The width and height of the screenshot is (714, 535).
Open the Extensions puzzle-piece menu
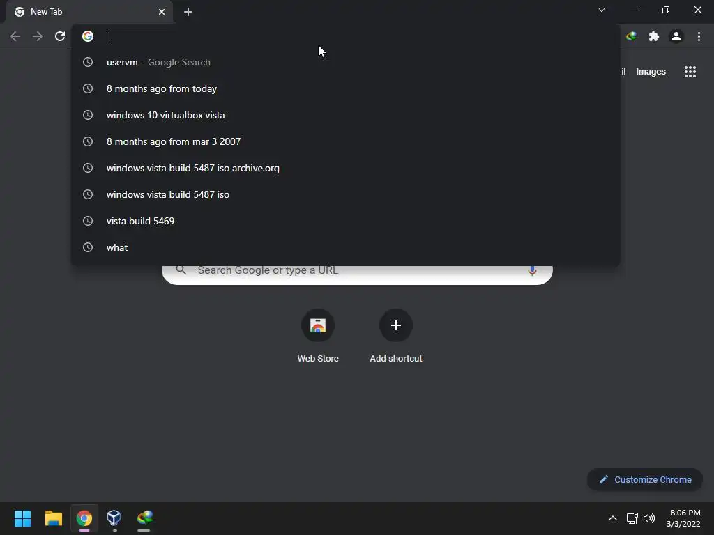pos(654,36)
